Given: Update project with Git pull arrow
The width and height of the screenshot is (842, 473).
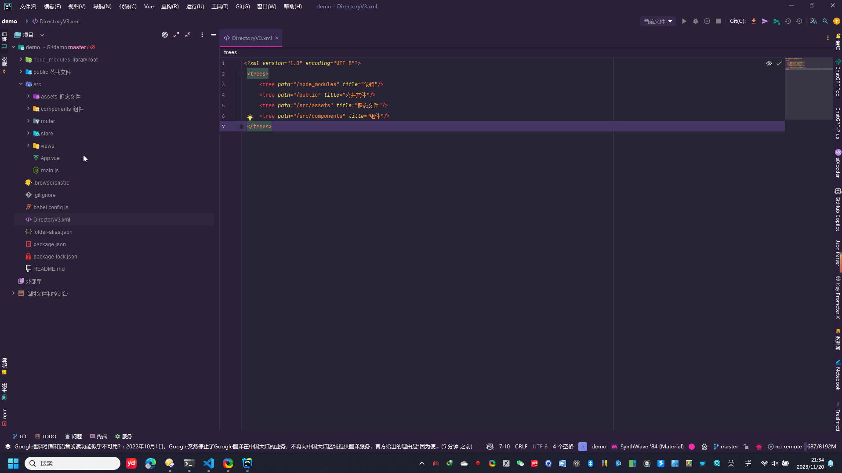Looking at the screenshot, I should pyautogui.click(x=754, y=21).
